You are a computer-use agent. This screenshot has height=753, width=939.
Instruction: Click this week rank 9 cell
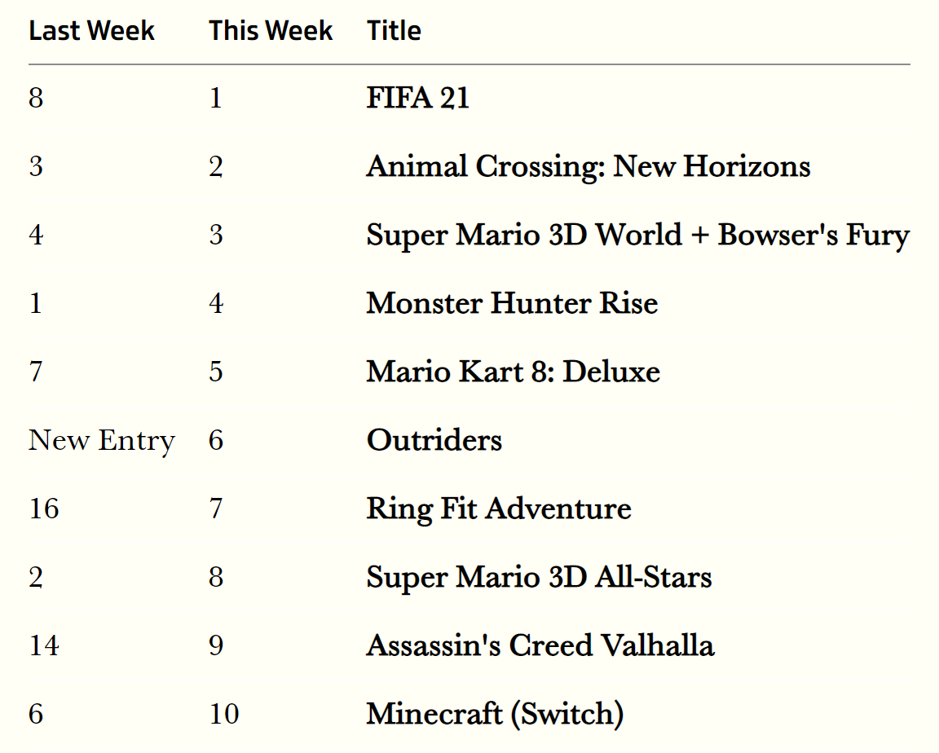click(215, 646)
